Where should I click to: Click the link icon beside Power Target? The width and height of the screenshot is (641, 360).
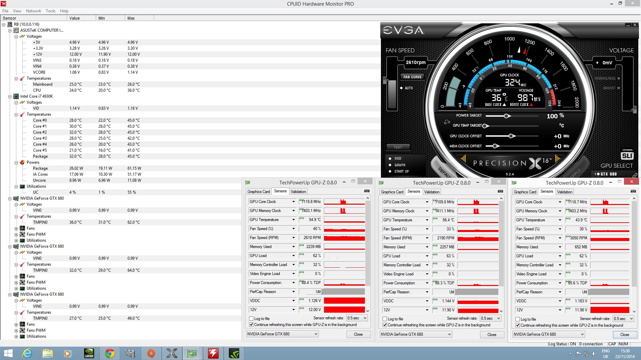pyautogui.click(x=447, y=122)
